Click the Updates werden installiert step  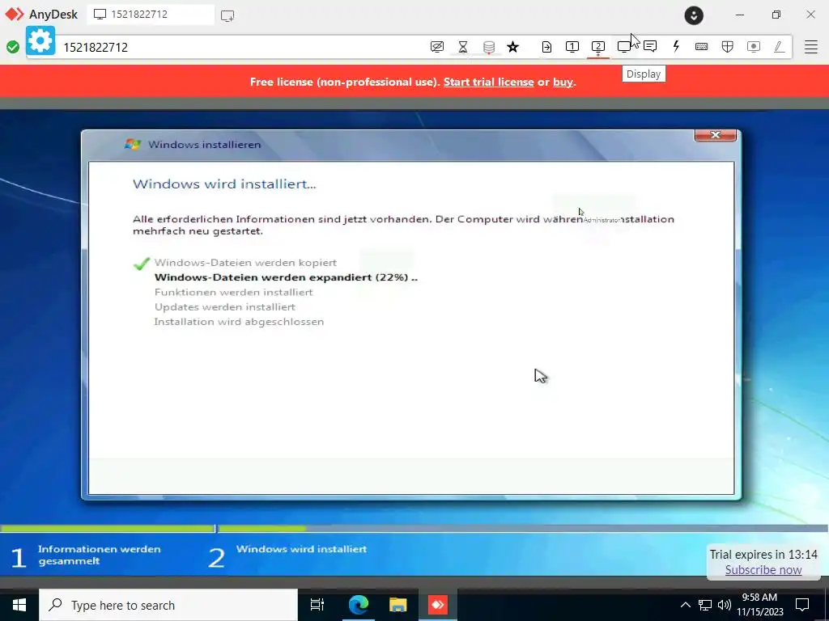point(225,306)
